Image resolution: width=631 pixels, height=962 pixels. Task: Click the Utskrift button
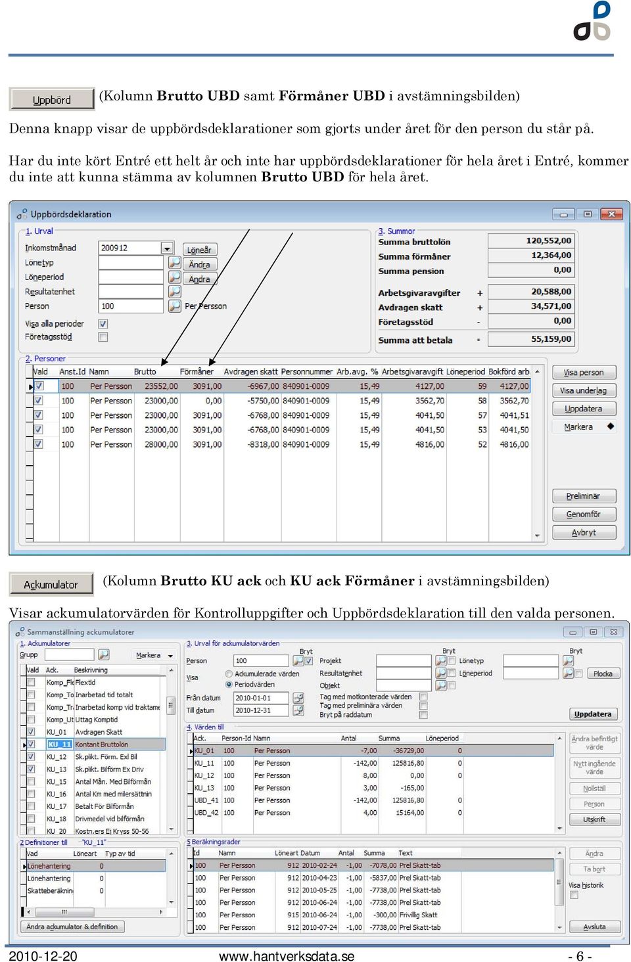pos(594,819)
